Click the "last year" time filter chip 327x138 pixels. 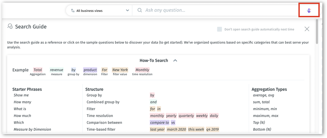[x=158, y=129]
